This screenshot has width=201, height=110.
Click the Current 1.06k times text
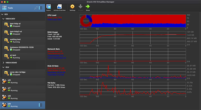click(56, 85)
